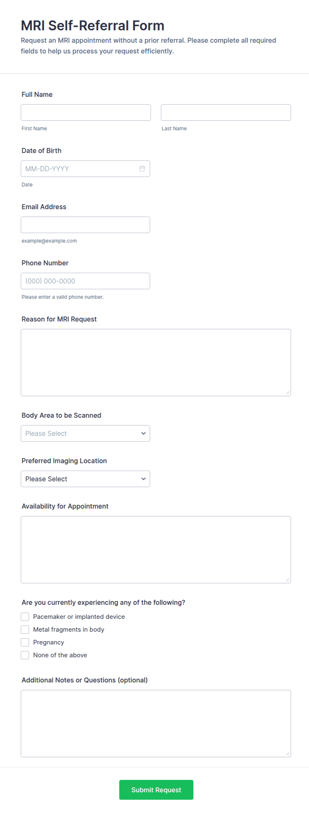309x816 pixels.
Task: Tick the Metal fragments in body checkbox
Action: tap(25, 629)
